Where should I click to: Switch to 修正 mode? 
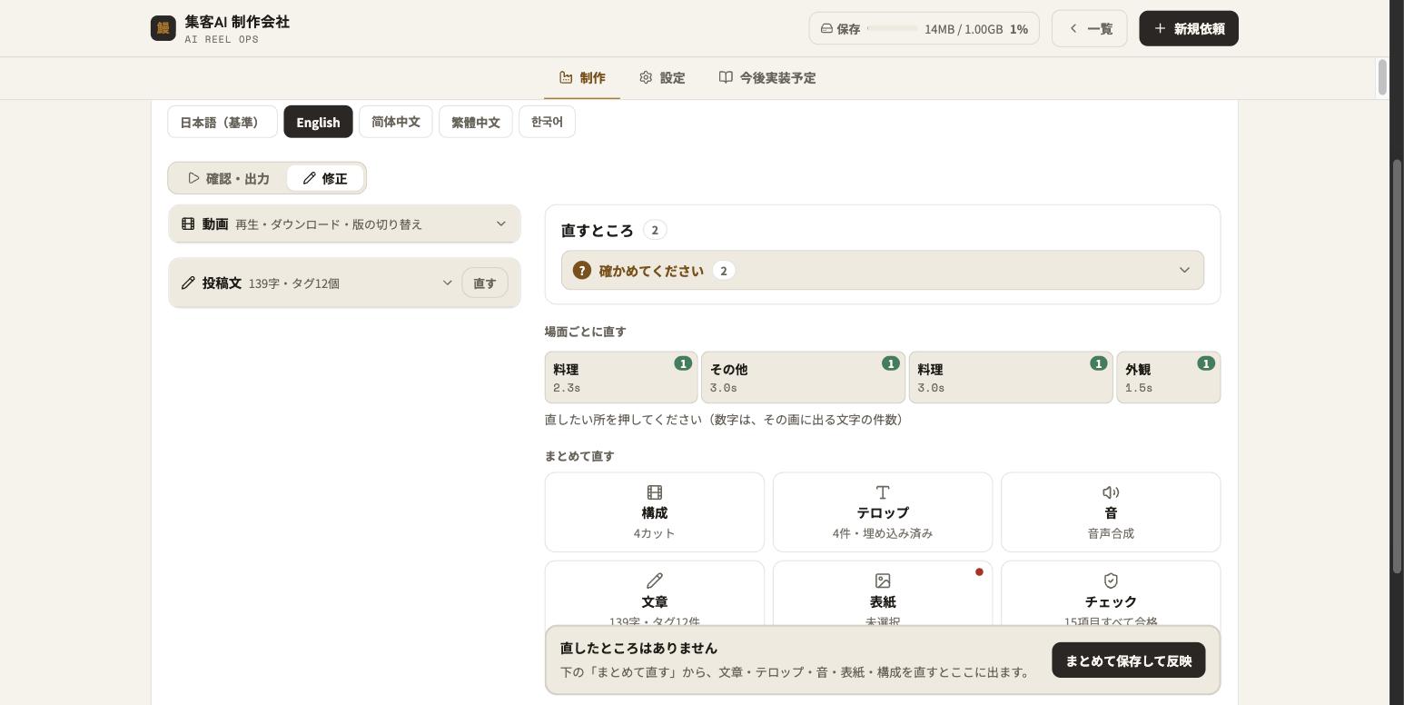(325, 178)
